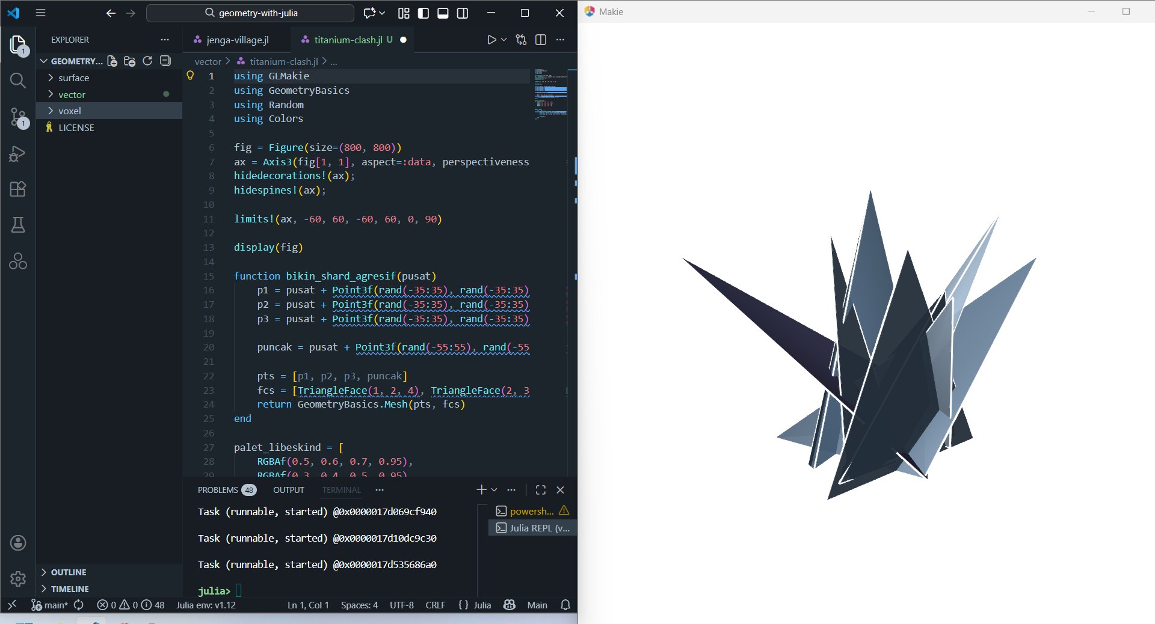Image resolution: width=1155 pixels, height=624 pixels.
Task: Toggle the bottom panel layout button
Action: 443,13
